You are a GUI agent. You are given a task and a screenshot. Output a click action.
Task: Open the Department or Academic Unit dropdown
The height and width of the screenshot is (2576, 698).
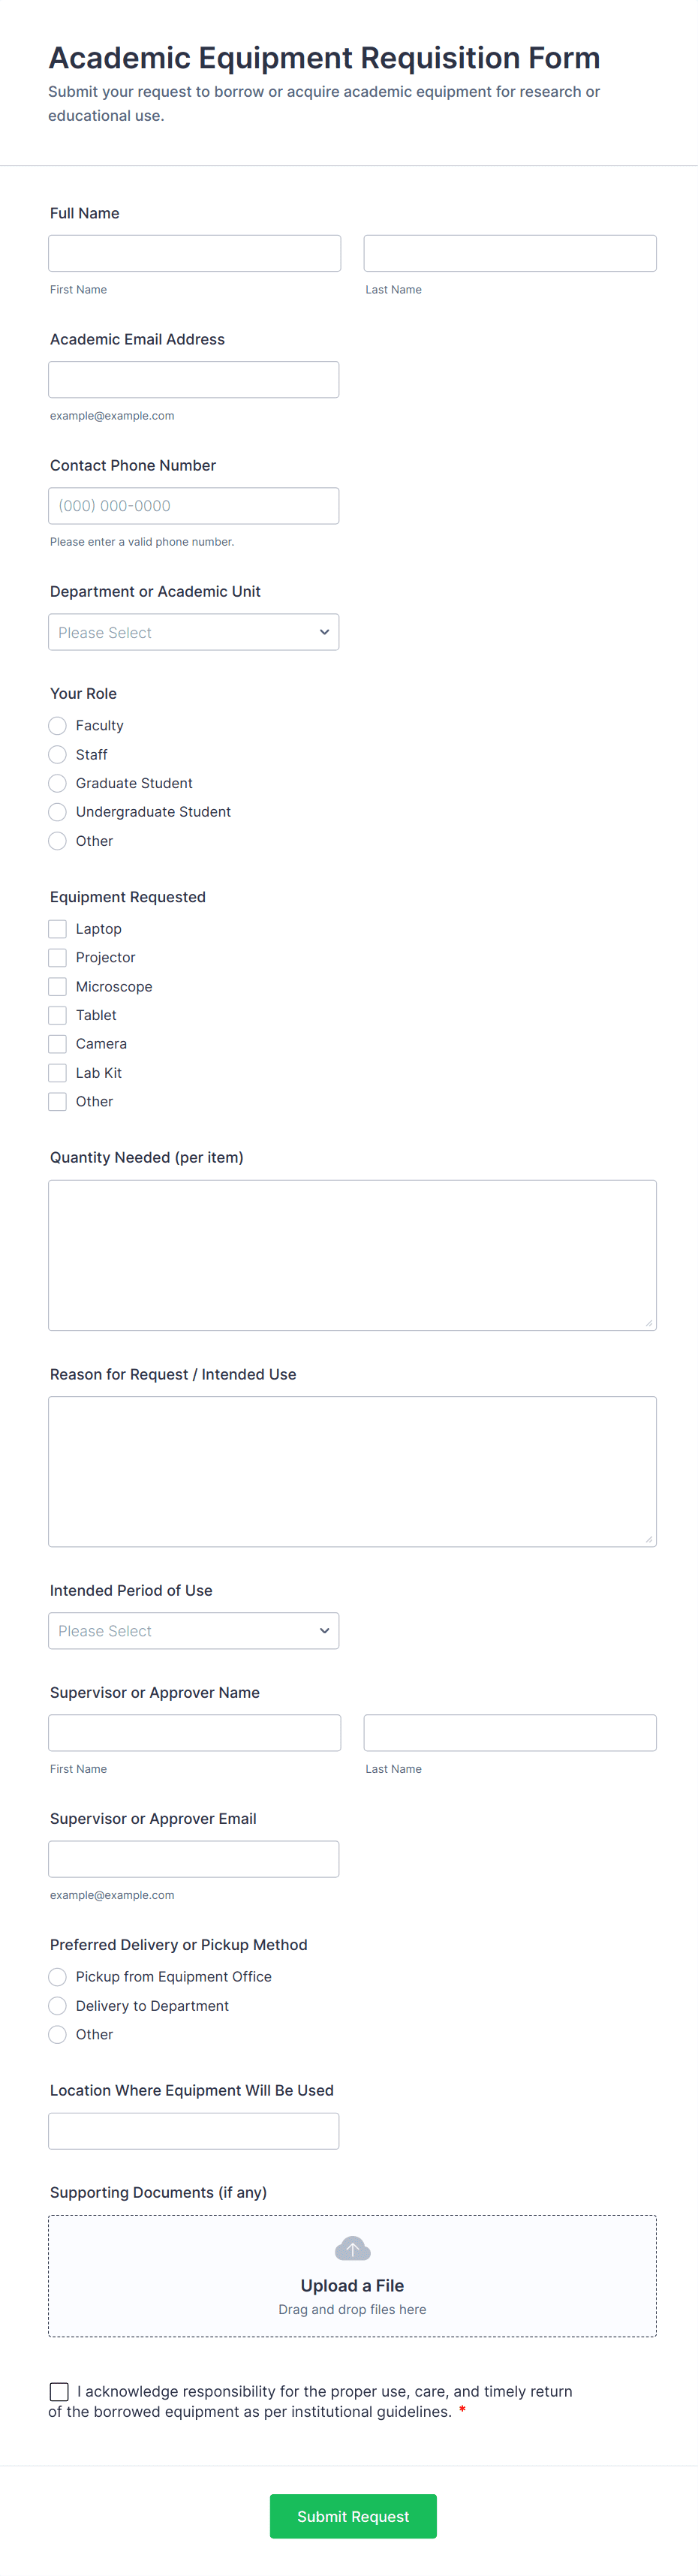click(193, 631)
